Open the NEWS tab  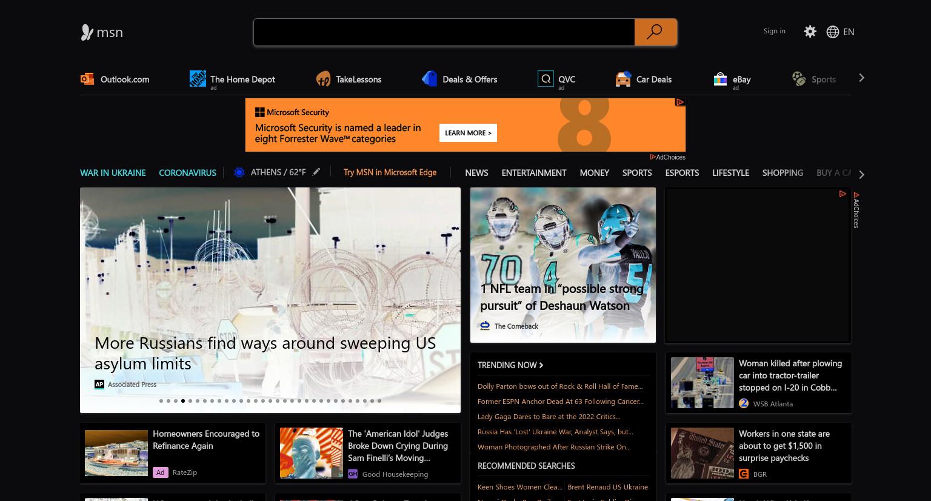click(476, 172)
